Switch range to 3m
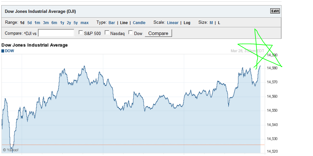 pyautogui.click(x=46, y=23)
